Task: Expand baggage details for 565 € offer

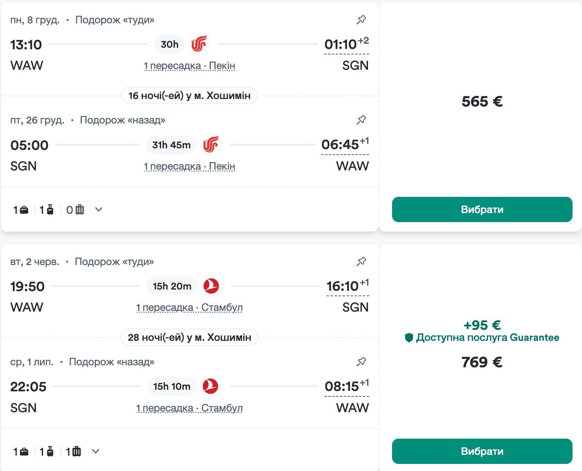Action: coord(99,210)
